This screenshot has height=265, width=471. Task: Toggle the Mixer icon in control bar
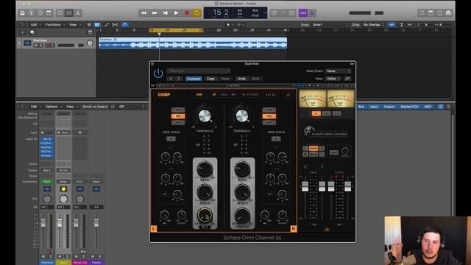tap(69, 13)
